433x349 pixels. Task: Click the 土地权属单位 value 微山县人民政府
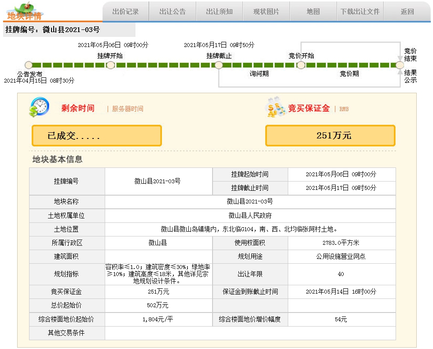point(250,215)
